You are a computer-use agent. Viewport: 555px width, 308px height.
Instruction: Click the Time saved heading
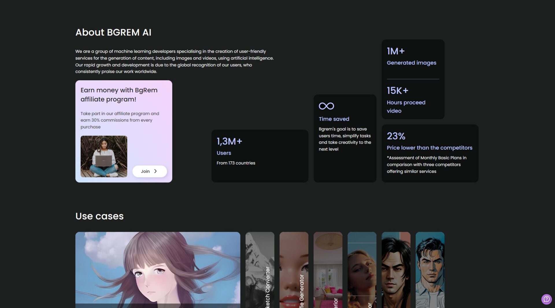(x=334, y=119)
